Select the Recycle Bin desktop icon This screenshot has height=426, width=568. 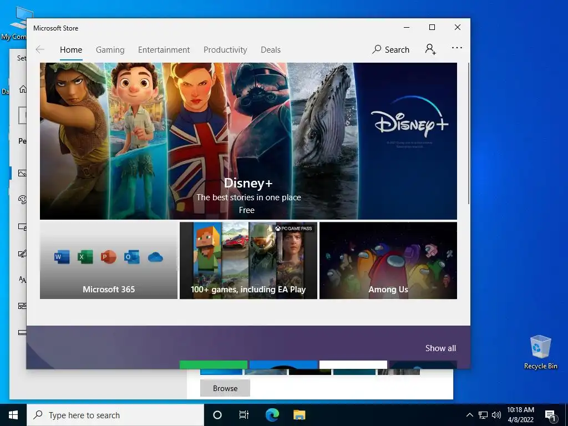pos(540,352)
